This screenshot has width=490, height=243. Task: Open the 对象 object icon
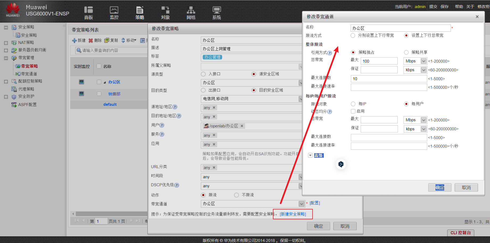click(x=165, y=13)
